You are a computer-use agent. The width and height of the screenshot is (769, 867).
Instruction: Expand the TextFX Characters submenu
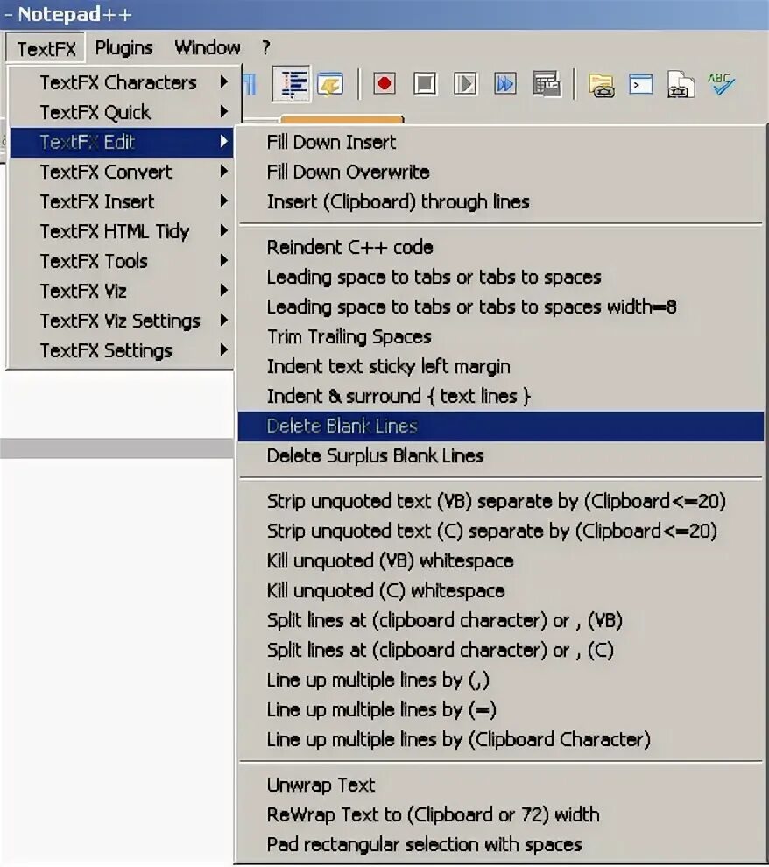122,82
